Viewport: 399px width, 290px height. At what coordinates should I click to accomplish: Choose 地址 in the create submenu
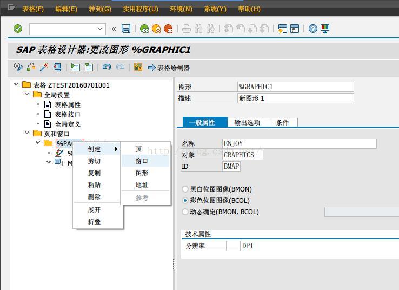click(145, 185)
